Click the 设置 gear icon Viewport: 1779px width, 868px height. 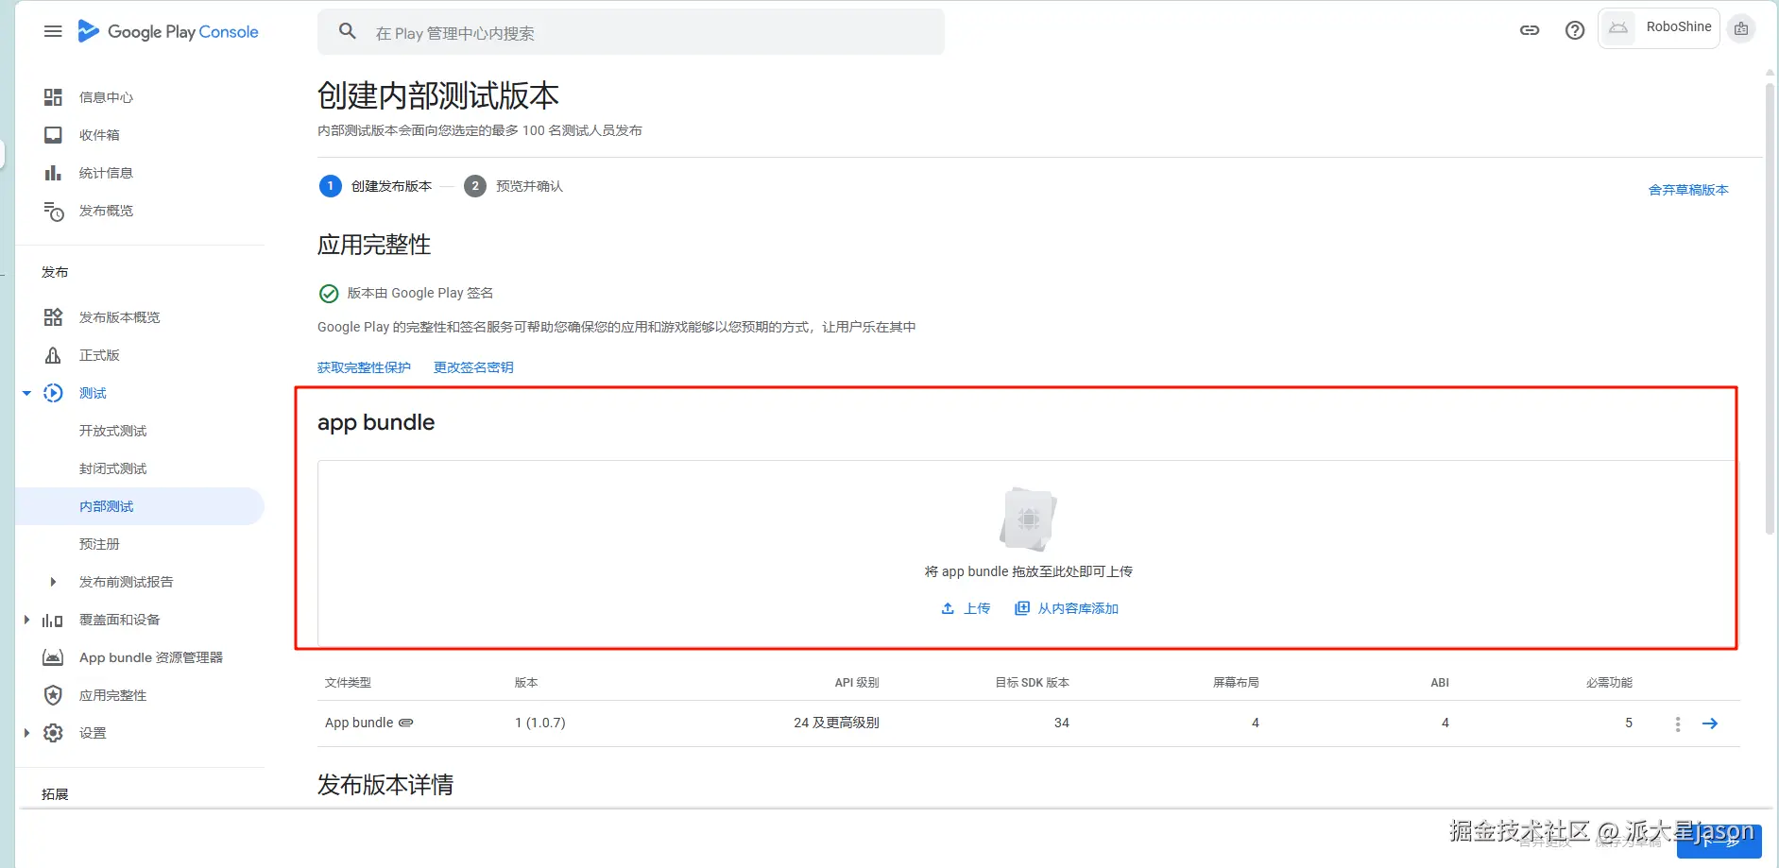pos(53,733)
